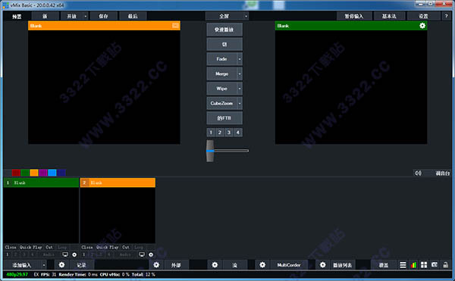
Task: Toggle Audio on input 1 Blank
Action: [49, 254]
